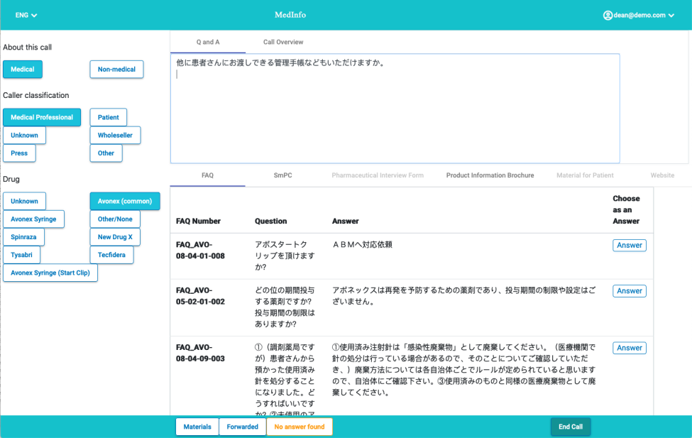Select the Tecfidera drug button
The width and height of the screenshot is (692, 438).
point(111,255)
